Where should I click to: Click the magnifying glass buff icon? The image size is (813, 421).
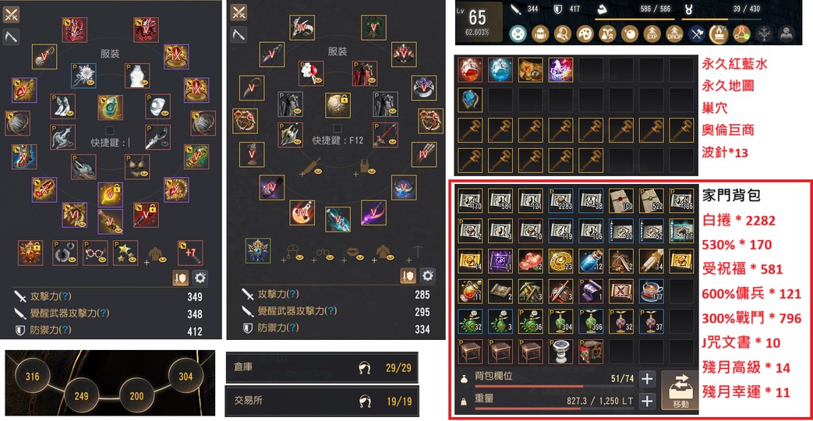coord(562,34)
